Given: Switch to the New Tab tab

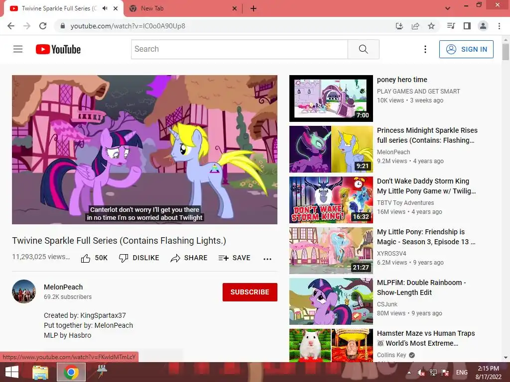Looking at the screenshot, I should (x=183, y=9).
